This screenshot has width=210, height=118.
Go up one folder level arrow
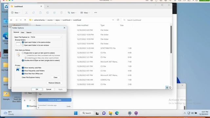[25, 20]
